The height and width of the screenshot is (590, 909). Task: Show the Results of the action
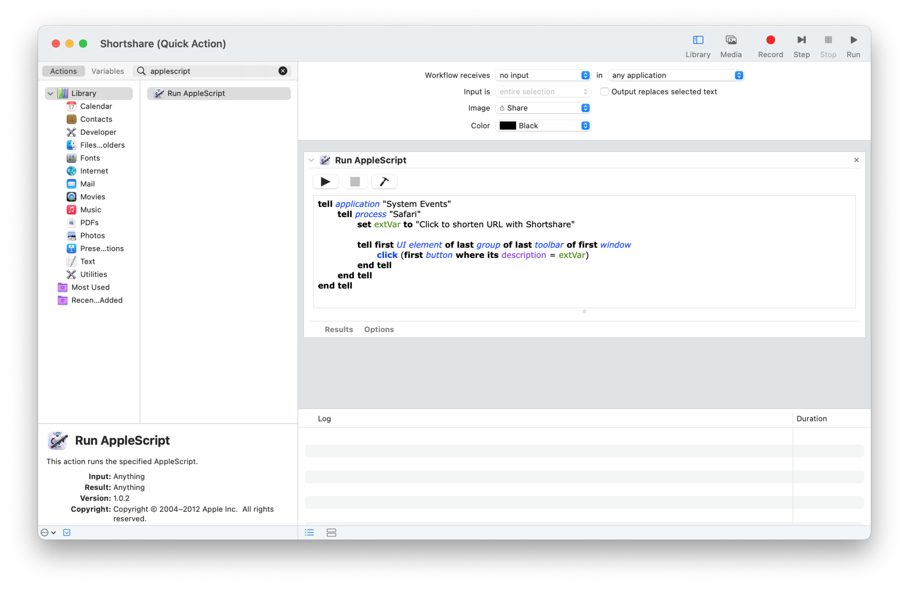tap(339, 329)
